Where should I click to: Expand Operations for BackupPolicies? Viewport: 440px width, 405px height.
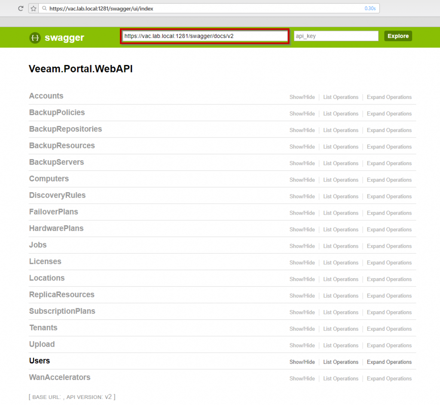click(389, 114)
